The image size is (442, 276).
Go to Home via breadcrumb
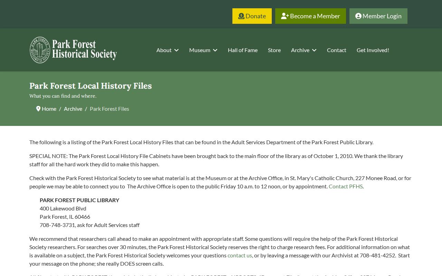[x=49, y=109]
